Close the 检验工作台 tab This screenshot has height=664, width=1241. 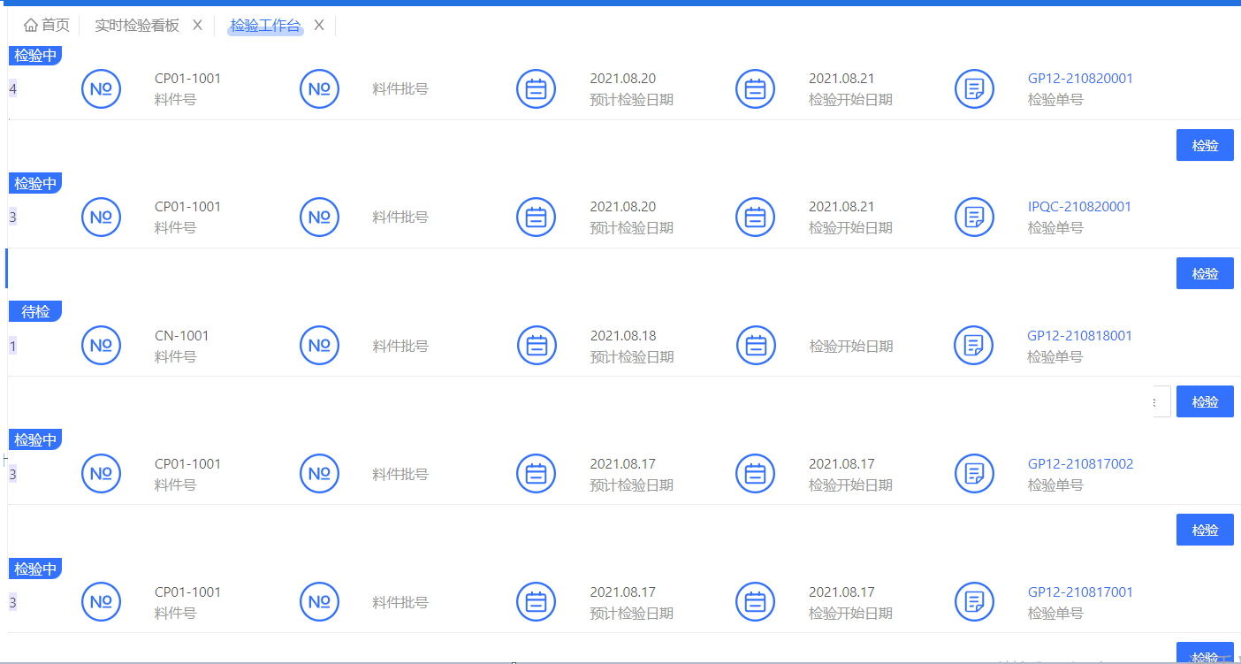click(319, 25)
